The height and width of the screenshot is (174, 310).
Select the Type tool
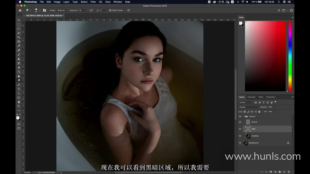pyautogui.click(x=19, y=89)
